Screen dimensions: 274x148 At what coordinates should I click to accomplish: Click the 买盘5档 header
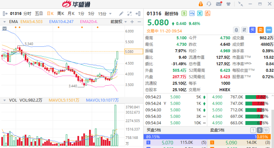point(154,130)
